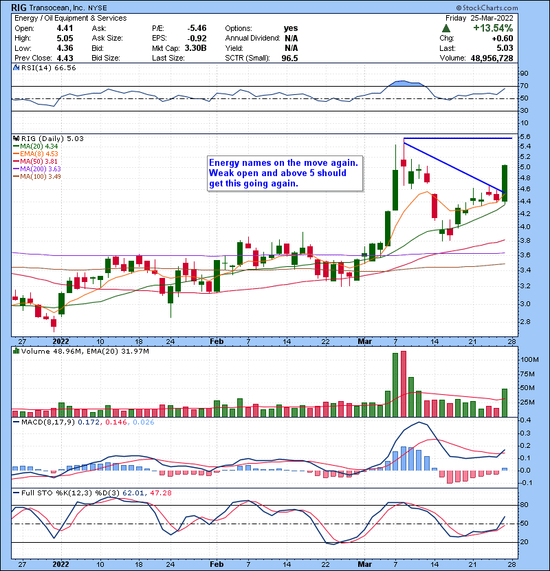This screenshot has height=571, width=550.
Task: Click the P/E value -5.46
Action: coord(197,28)
